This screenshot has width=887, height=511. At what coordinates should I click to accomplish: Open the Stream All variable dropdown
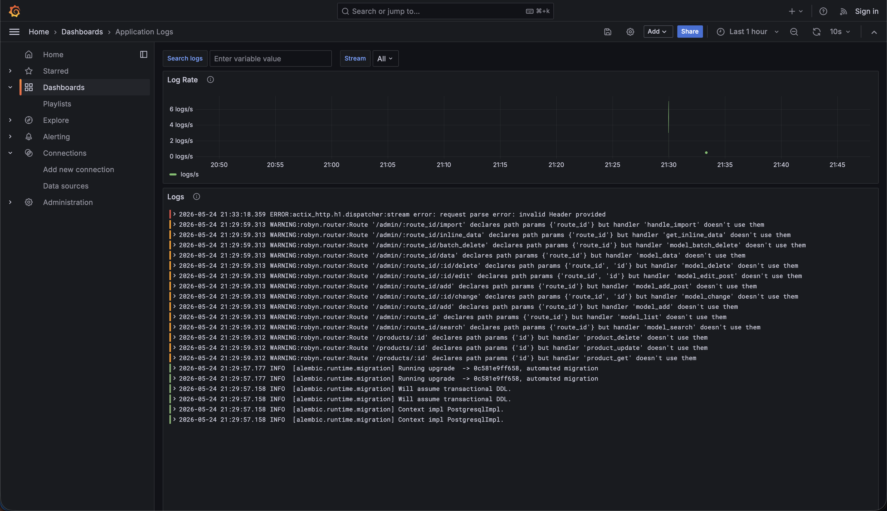coord(385,58)
